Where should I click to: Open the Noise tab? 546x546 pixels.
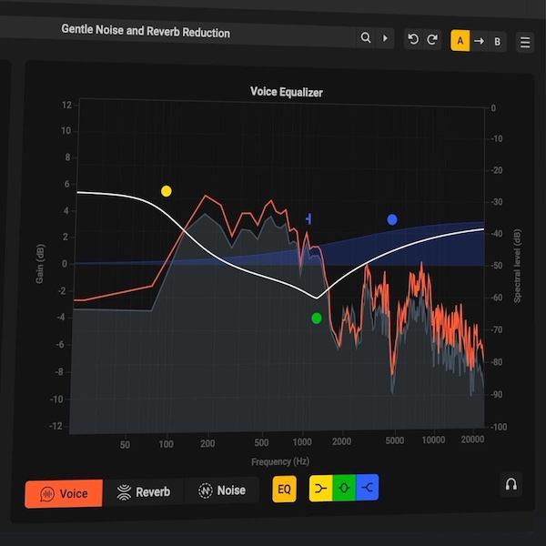pyautogui.click(x=222, y=490)
